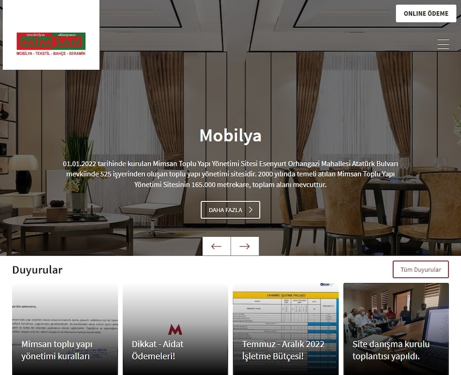Click the chevron inside DAHA FAZLA button
This screenshot has width=461, height=375.
click(x=251, y=210)
